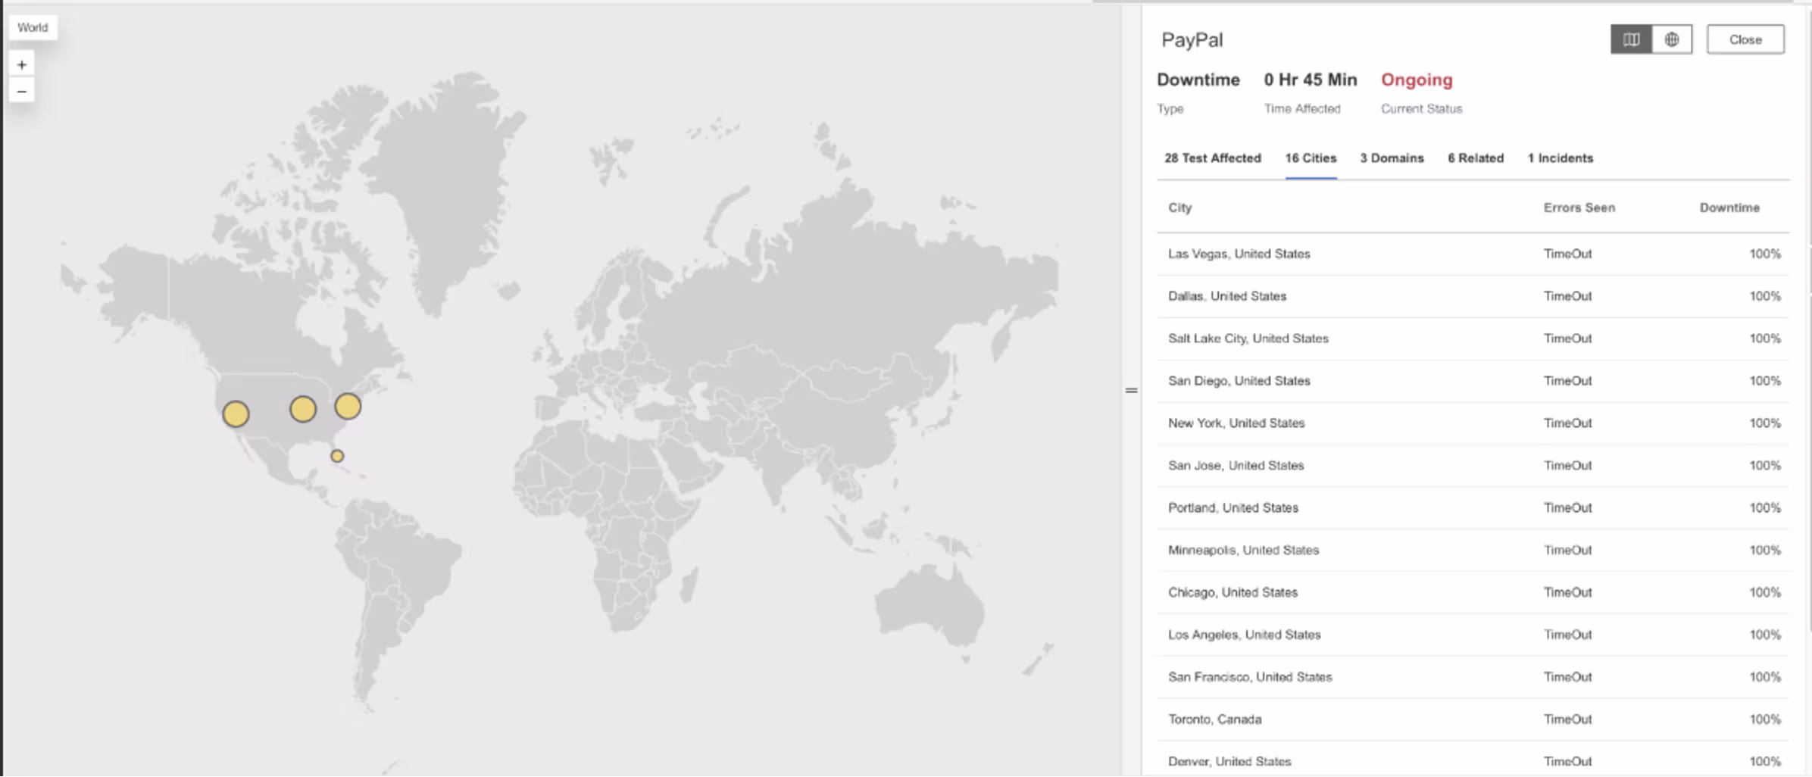The width and height of the screenshot is (1812, 777).
Task: Click the central US map marker
Action: [303, 409]
